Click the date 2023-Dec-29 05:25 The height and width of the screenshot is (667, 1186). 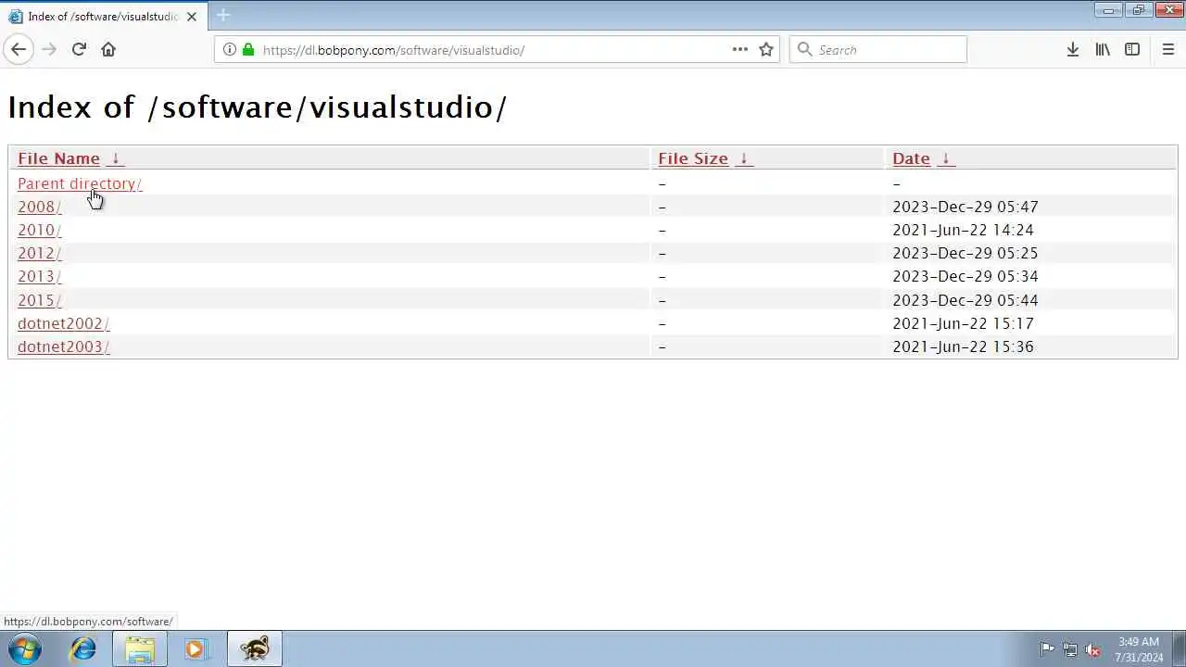pos(965,253)
